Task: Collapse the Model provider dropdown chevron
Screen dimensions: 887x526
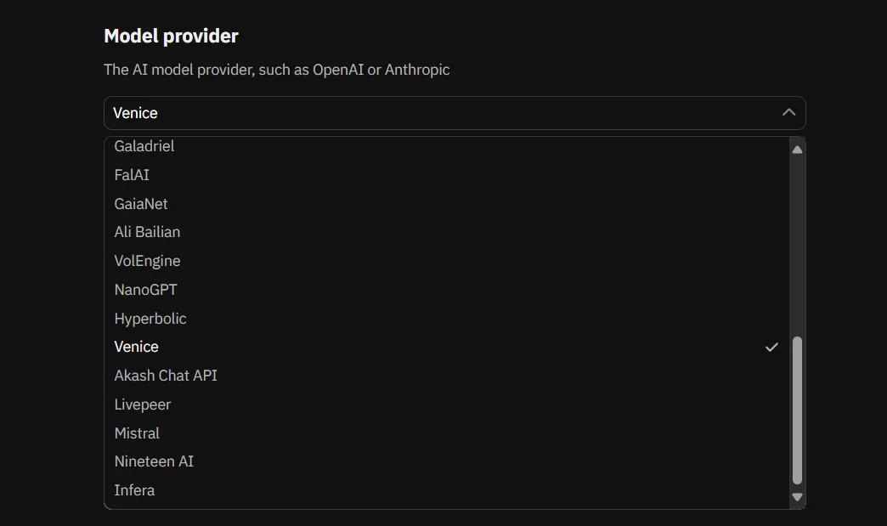Action: pos(788,113)
